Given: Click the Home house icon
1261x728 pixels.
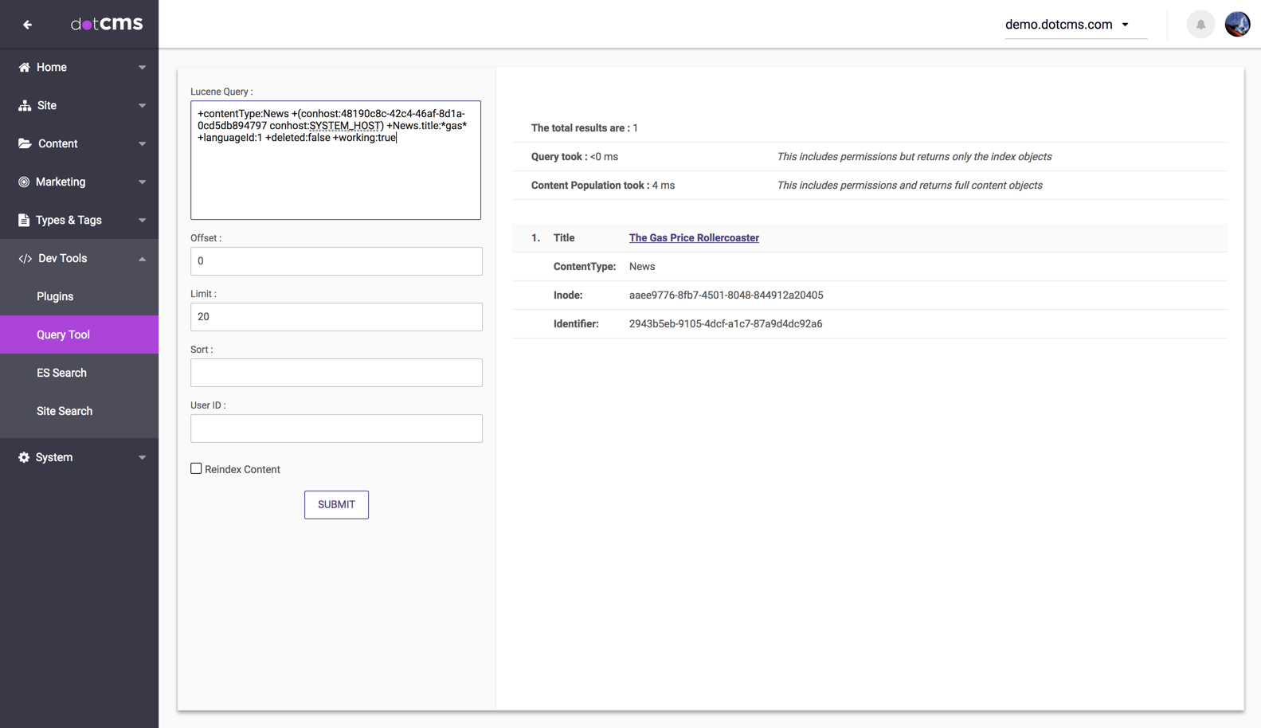Looking at the screenshot, I should coord(24,68).
